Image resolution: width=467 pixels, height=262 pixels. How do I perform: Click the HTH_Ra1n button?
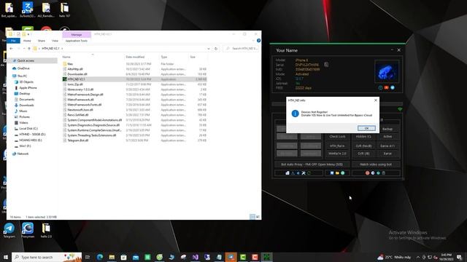[x=337, y=146]
